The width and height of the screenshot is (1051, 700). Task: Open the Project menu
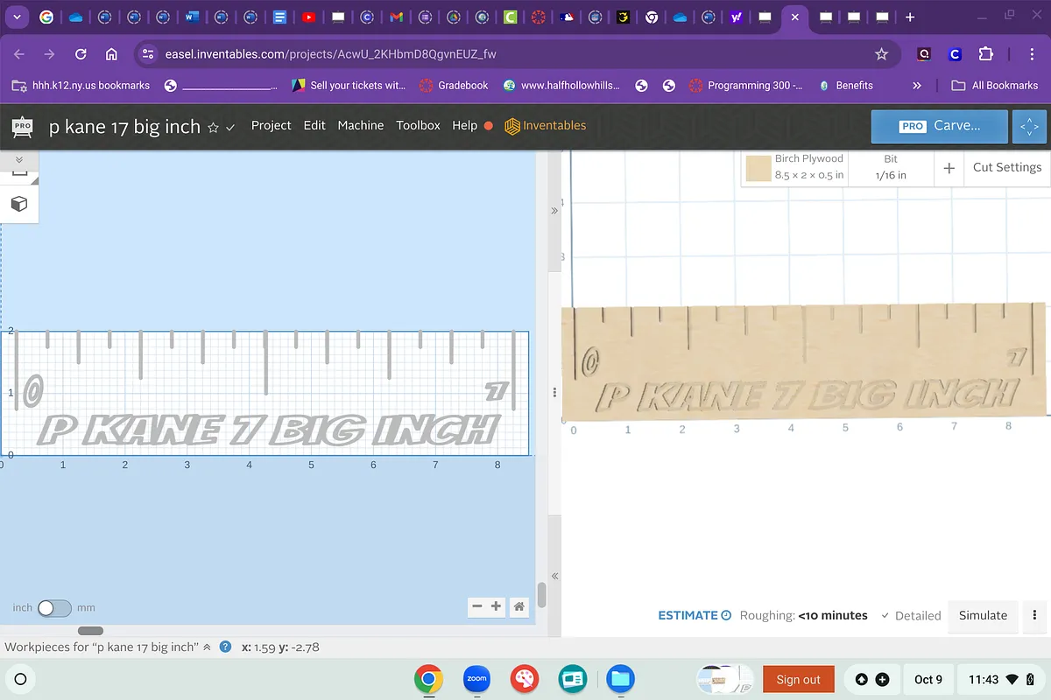271,125
